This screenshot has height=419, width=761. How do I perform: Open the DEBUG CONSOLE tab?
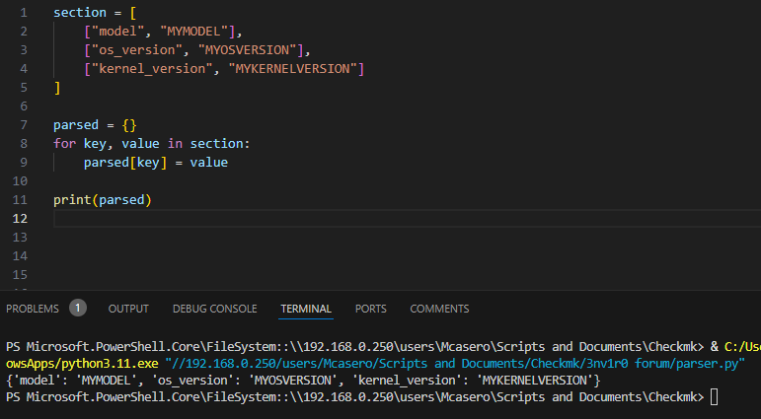(x=214, y=309)
